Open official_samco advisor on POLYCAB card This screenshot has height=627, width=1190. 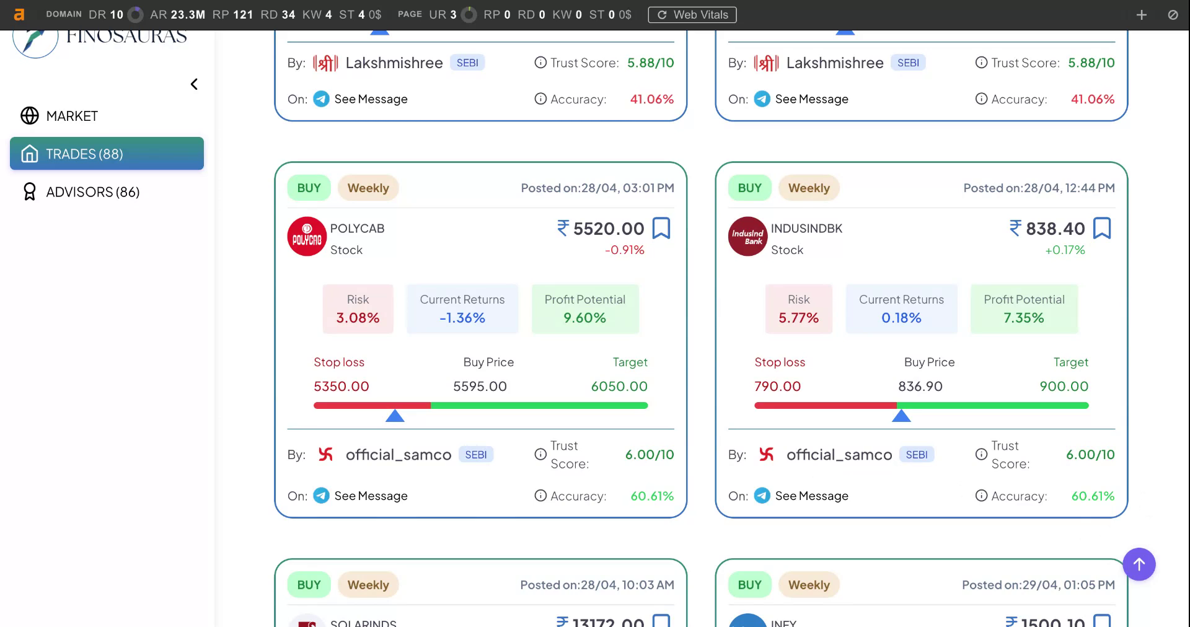pos(399,455)
